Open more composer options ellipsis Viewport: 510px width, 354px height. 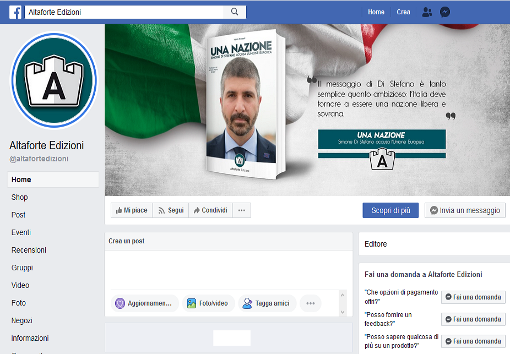pos(310,303)
